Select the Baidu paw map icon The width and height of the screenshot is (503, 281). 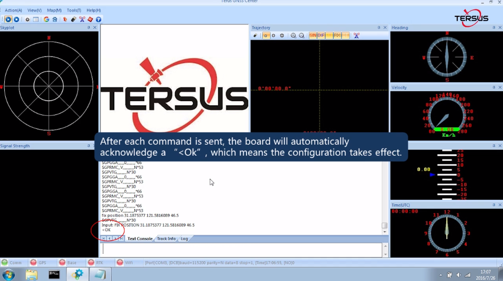tap(55, 19)
